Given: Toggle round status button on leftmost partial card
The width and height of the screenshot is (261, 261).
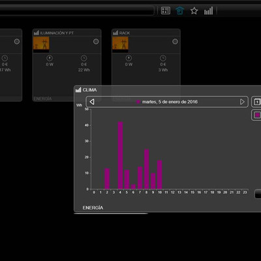Looking at the screenshot, I should [17, 42].
